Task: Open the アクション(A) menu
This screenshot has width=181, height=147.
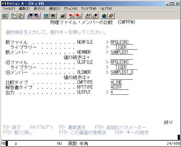Action: click(x=71, y=9)
